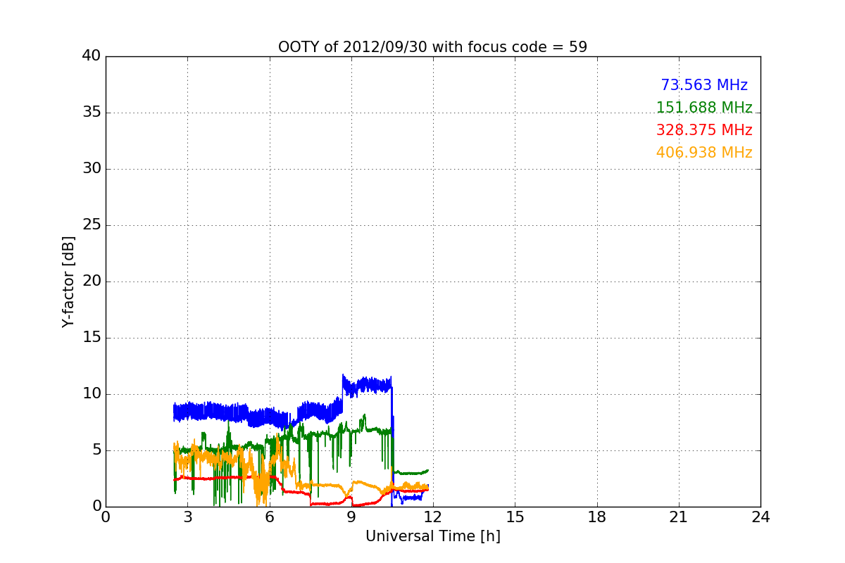Click the y-axis tick label 20
This screenshot has width=845, height=563.
92,281
